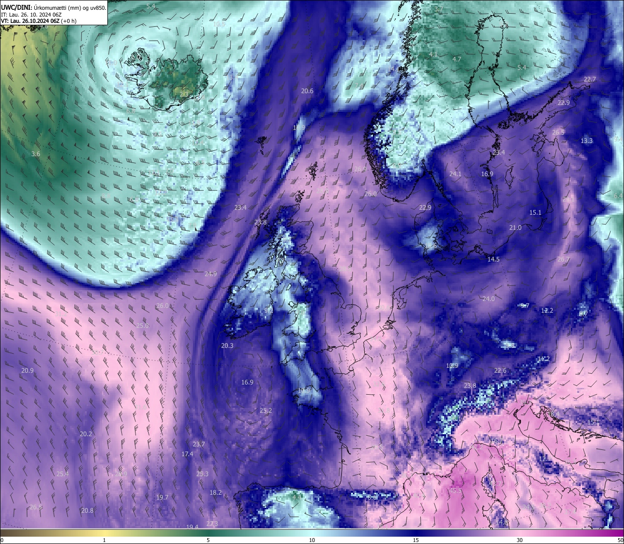This screenshot has width=624, height=544.
Task: Click the 24.1 value label
Action: (455, 174)
